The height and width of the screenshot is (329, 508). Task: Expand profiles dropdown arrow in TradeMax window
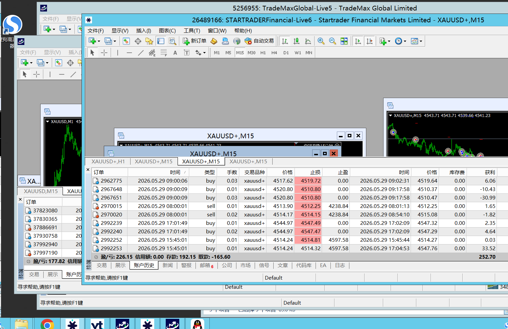[70, 29]
